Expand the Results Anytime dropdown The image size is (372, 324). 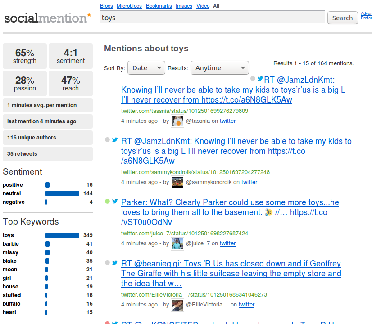219,68
